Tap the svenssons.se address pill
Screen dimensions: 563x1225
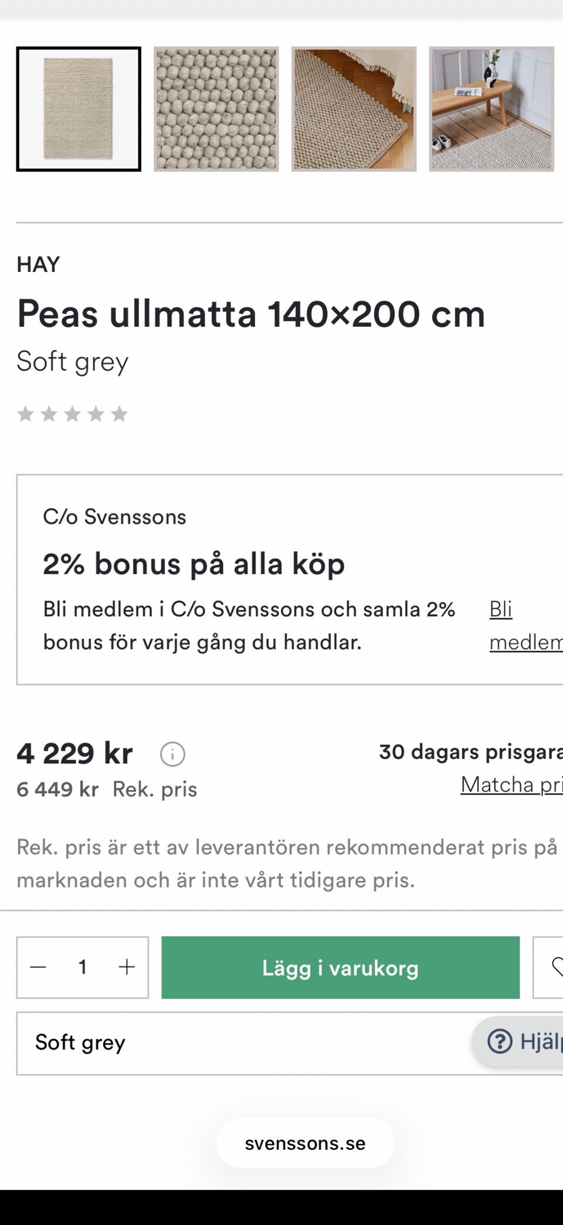pos(305,1143)
